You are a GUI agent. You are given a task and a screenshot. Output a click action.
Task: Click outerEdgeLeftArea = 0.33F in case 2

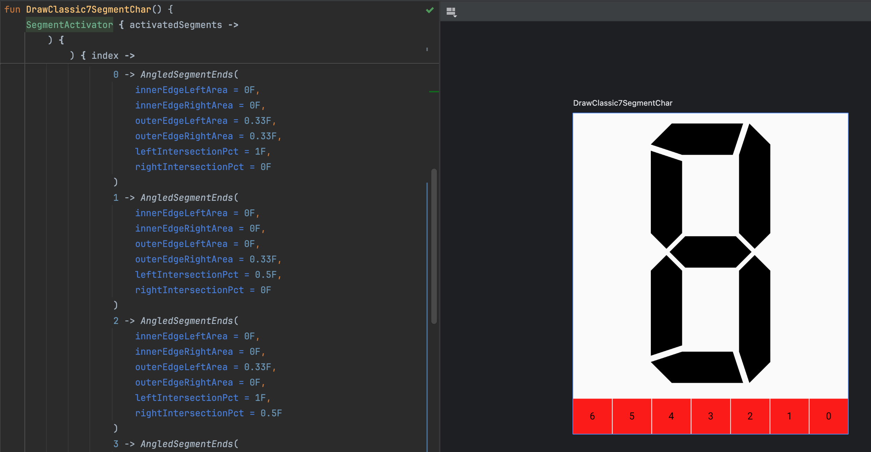(x=203, y=367)
